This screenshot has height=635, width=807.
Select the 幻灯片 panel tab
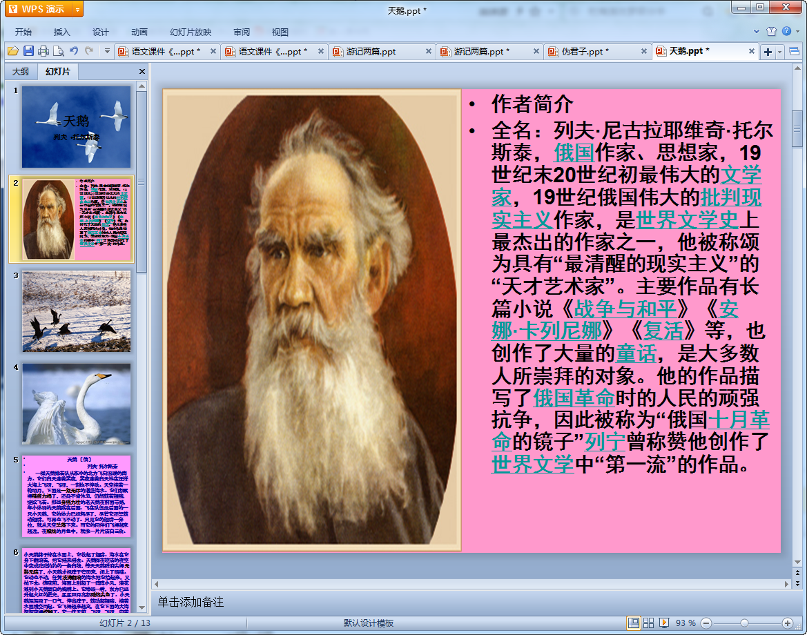(57, 72)
